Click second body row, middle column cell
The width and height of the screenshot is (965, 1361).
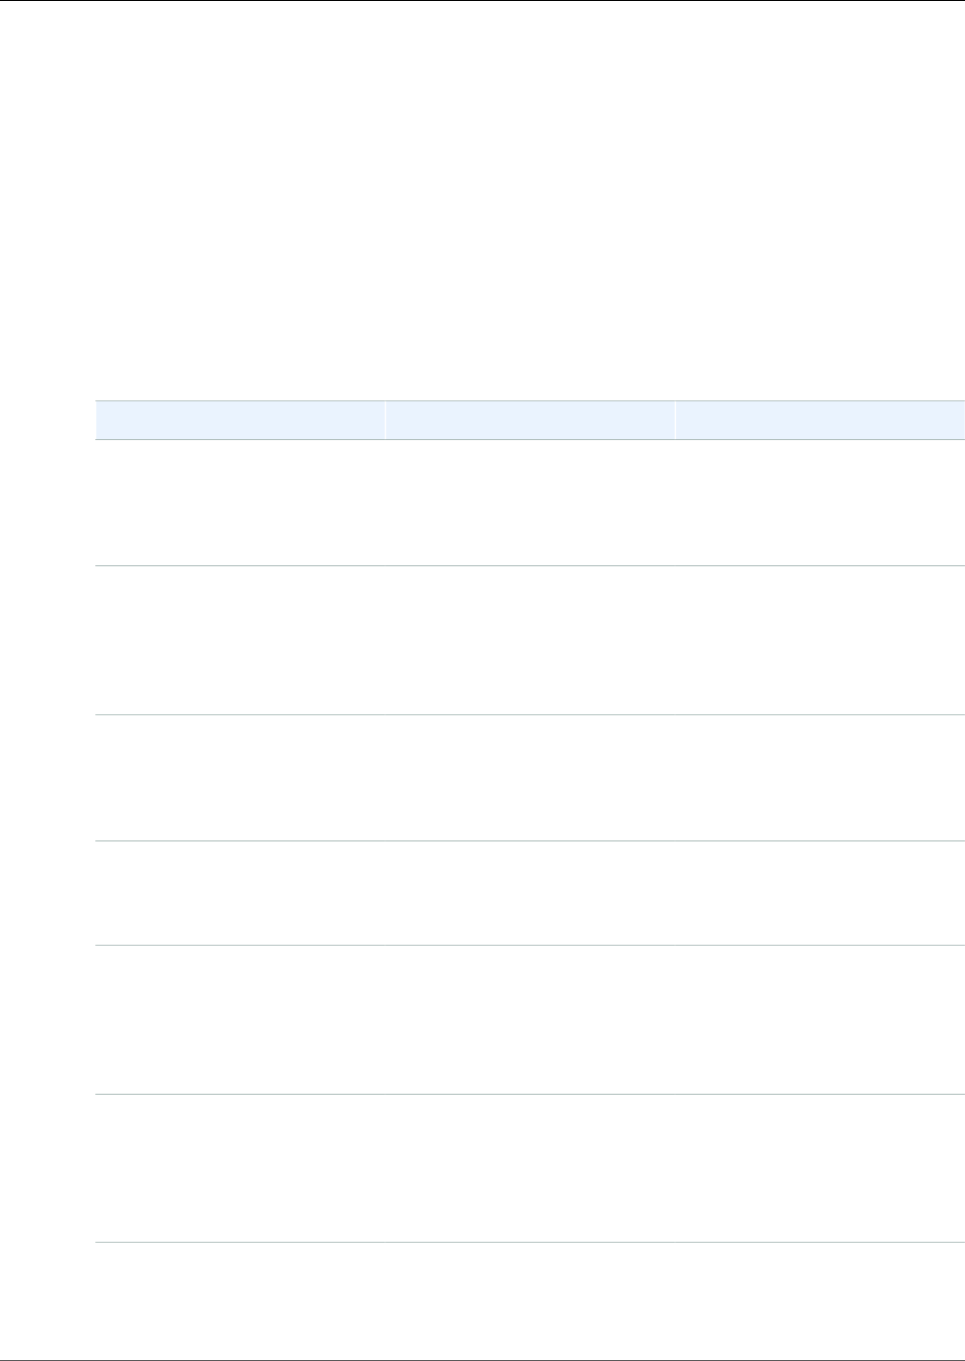530,641
